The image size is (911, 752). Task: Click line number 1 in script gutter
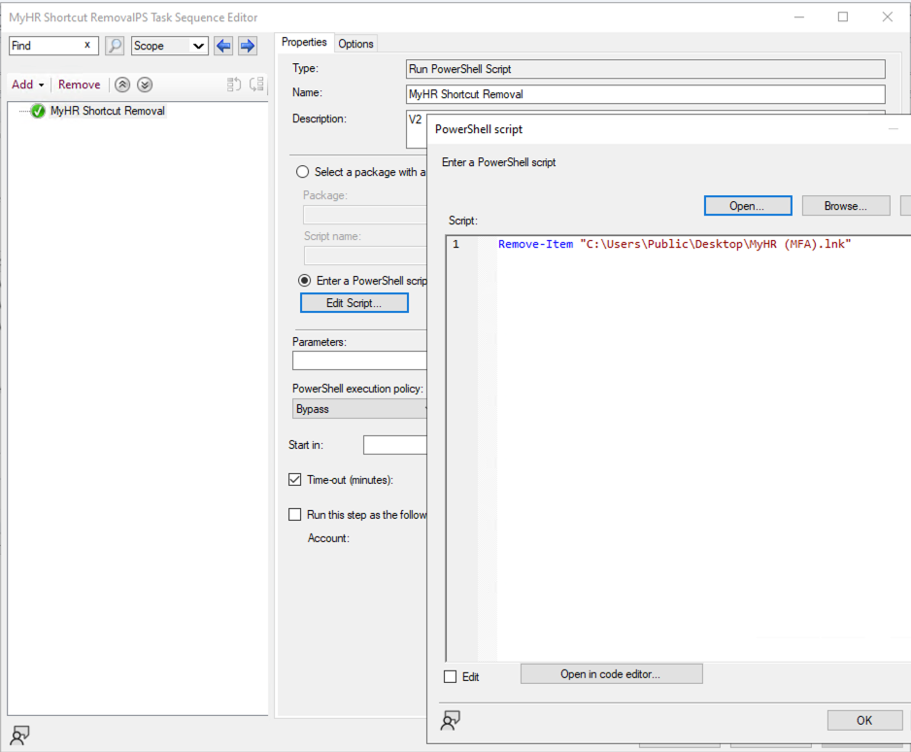[456, 244]
